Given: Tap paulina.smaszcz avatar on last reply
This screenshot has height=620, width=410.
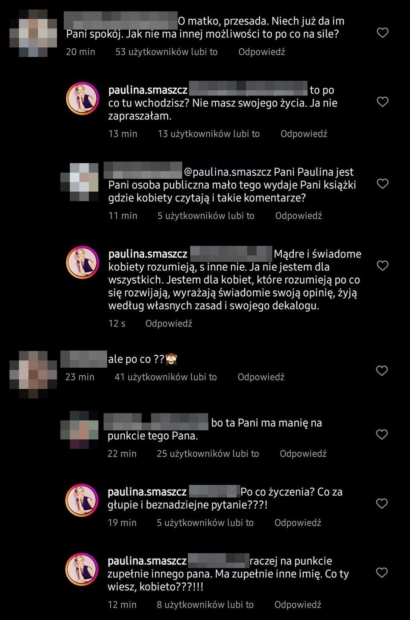Looking at the screenshot, I should [82, 569].
